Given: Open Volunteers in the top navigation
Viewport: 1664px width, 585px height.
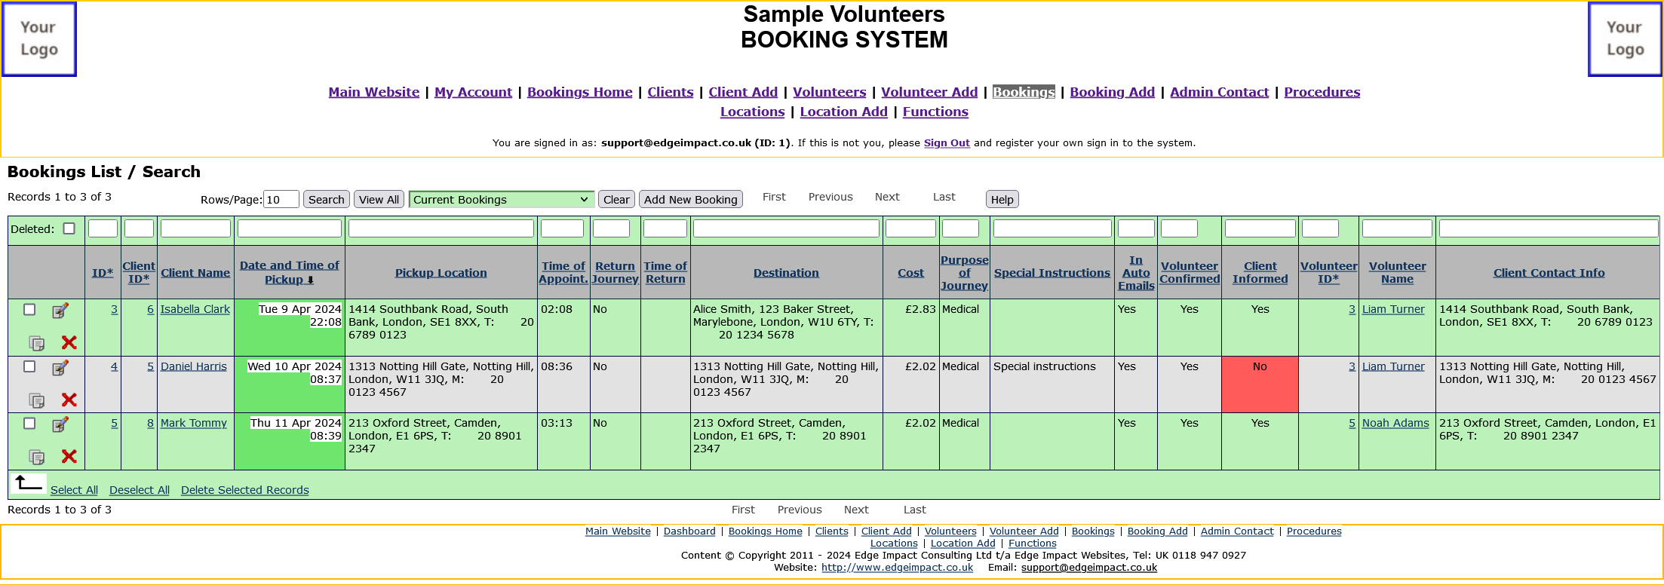Looking at the screenshot, I should [x=829, y=92].
